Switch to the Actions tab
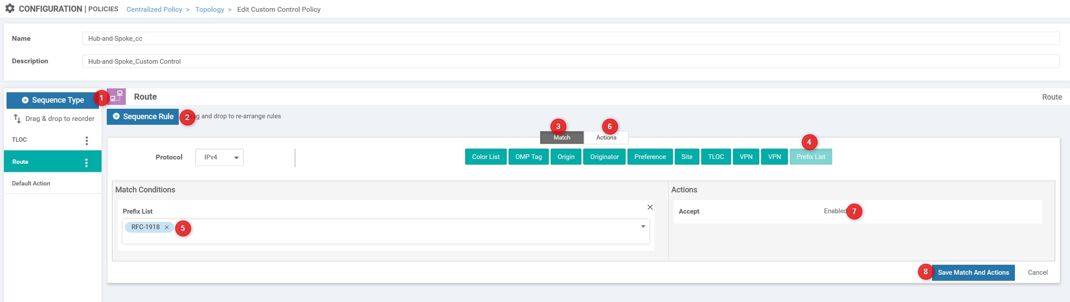 click(x=606, y=137)
